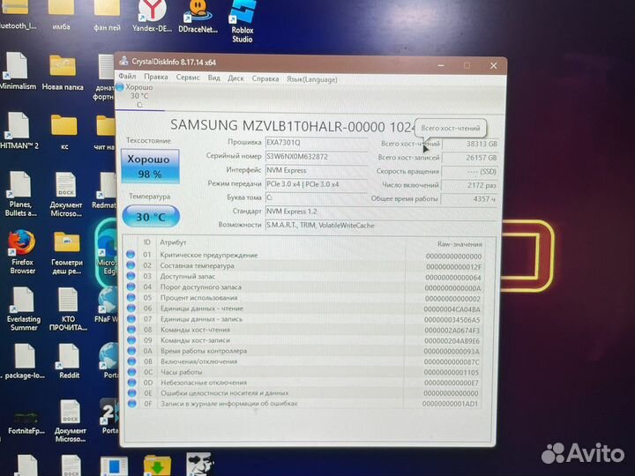
Task: Select the Команды хост-записи row
Action: pos(303,340)
